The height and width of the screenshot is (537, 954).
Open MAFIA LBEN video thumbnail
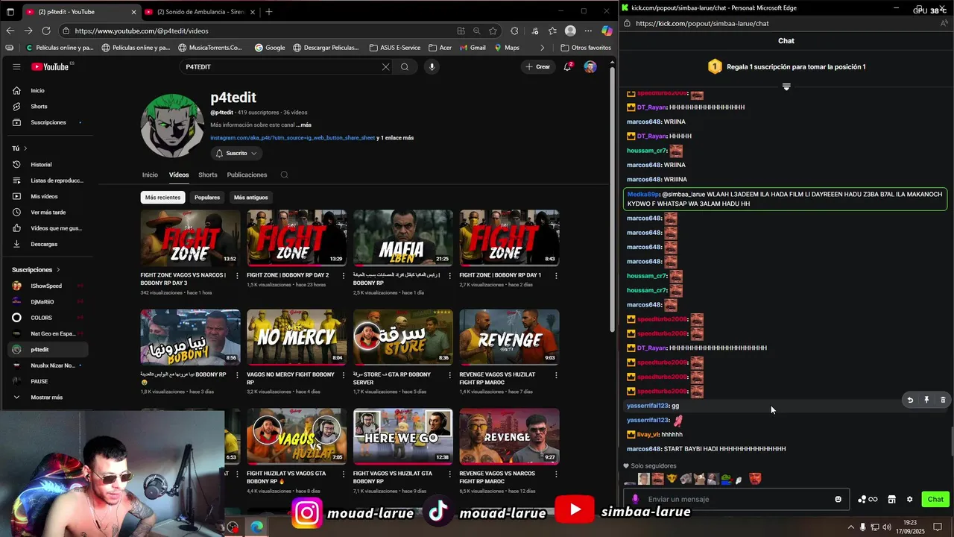tap(402, 237)
